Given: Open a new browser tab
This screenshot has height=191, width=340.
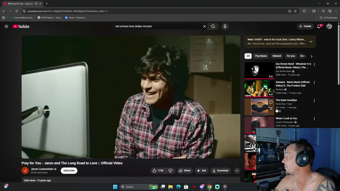Looking at the screenshot, I should click(46, 4).
